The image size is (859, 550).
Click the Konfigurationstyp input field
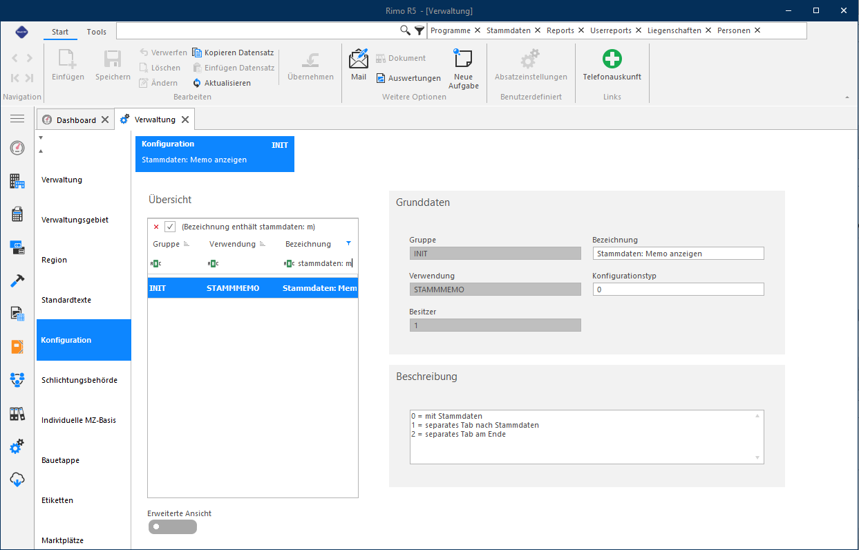point(679,290)
